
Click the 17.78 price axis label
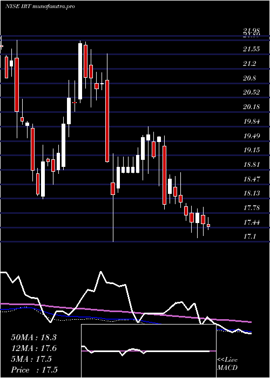252,207
